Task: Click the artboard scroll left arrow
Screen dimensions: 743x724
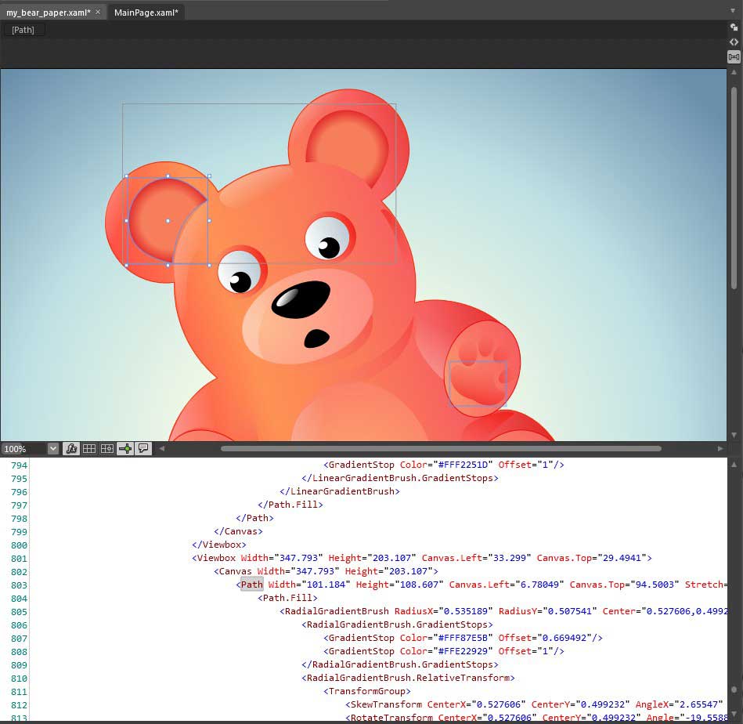Action: click(161, 448)
